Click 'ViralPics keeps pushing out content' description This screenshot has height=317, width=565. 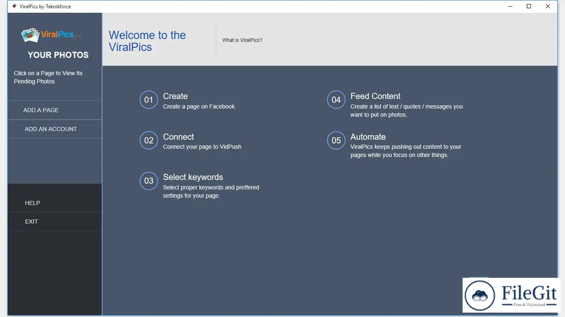[x=406, y=151]
